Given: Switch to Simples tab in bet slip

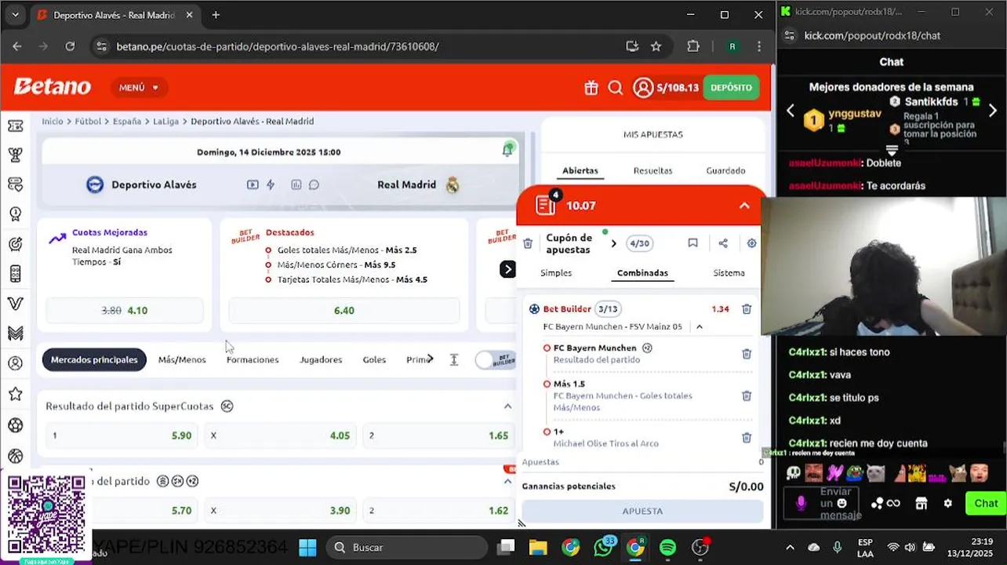Looking at the screenshot, I should pyautogui.click(x=556, y=273).
